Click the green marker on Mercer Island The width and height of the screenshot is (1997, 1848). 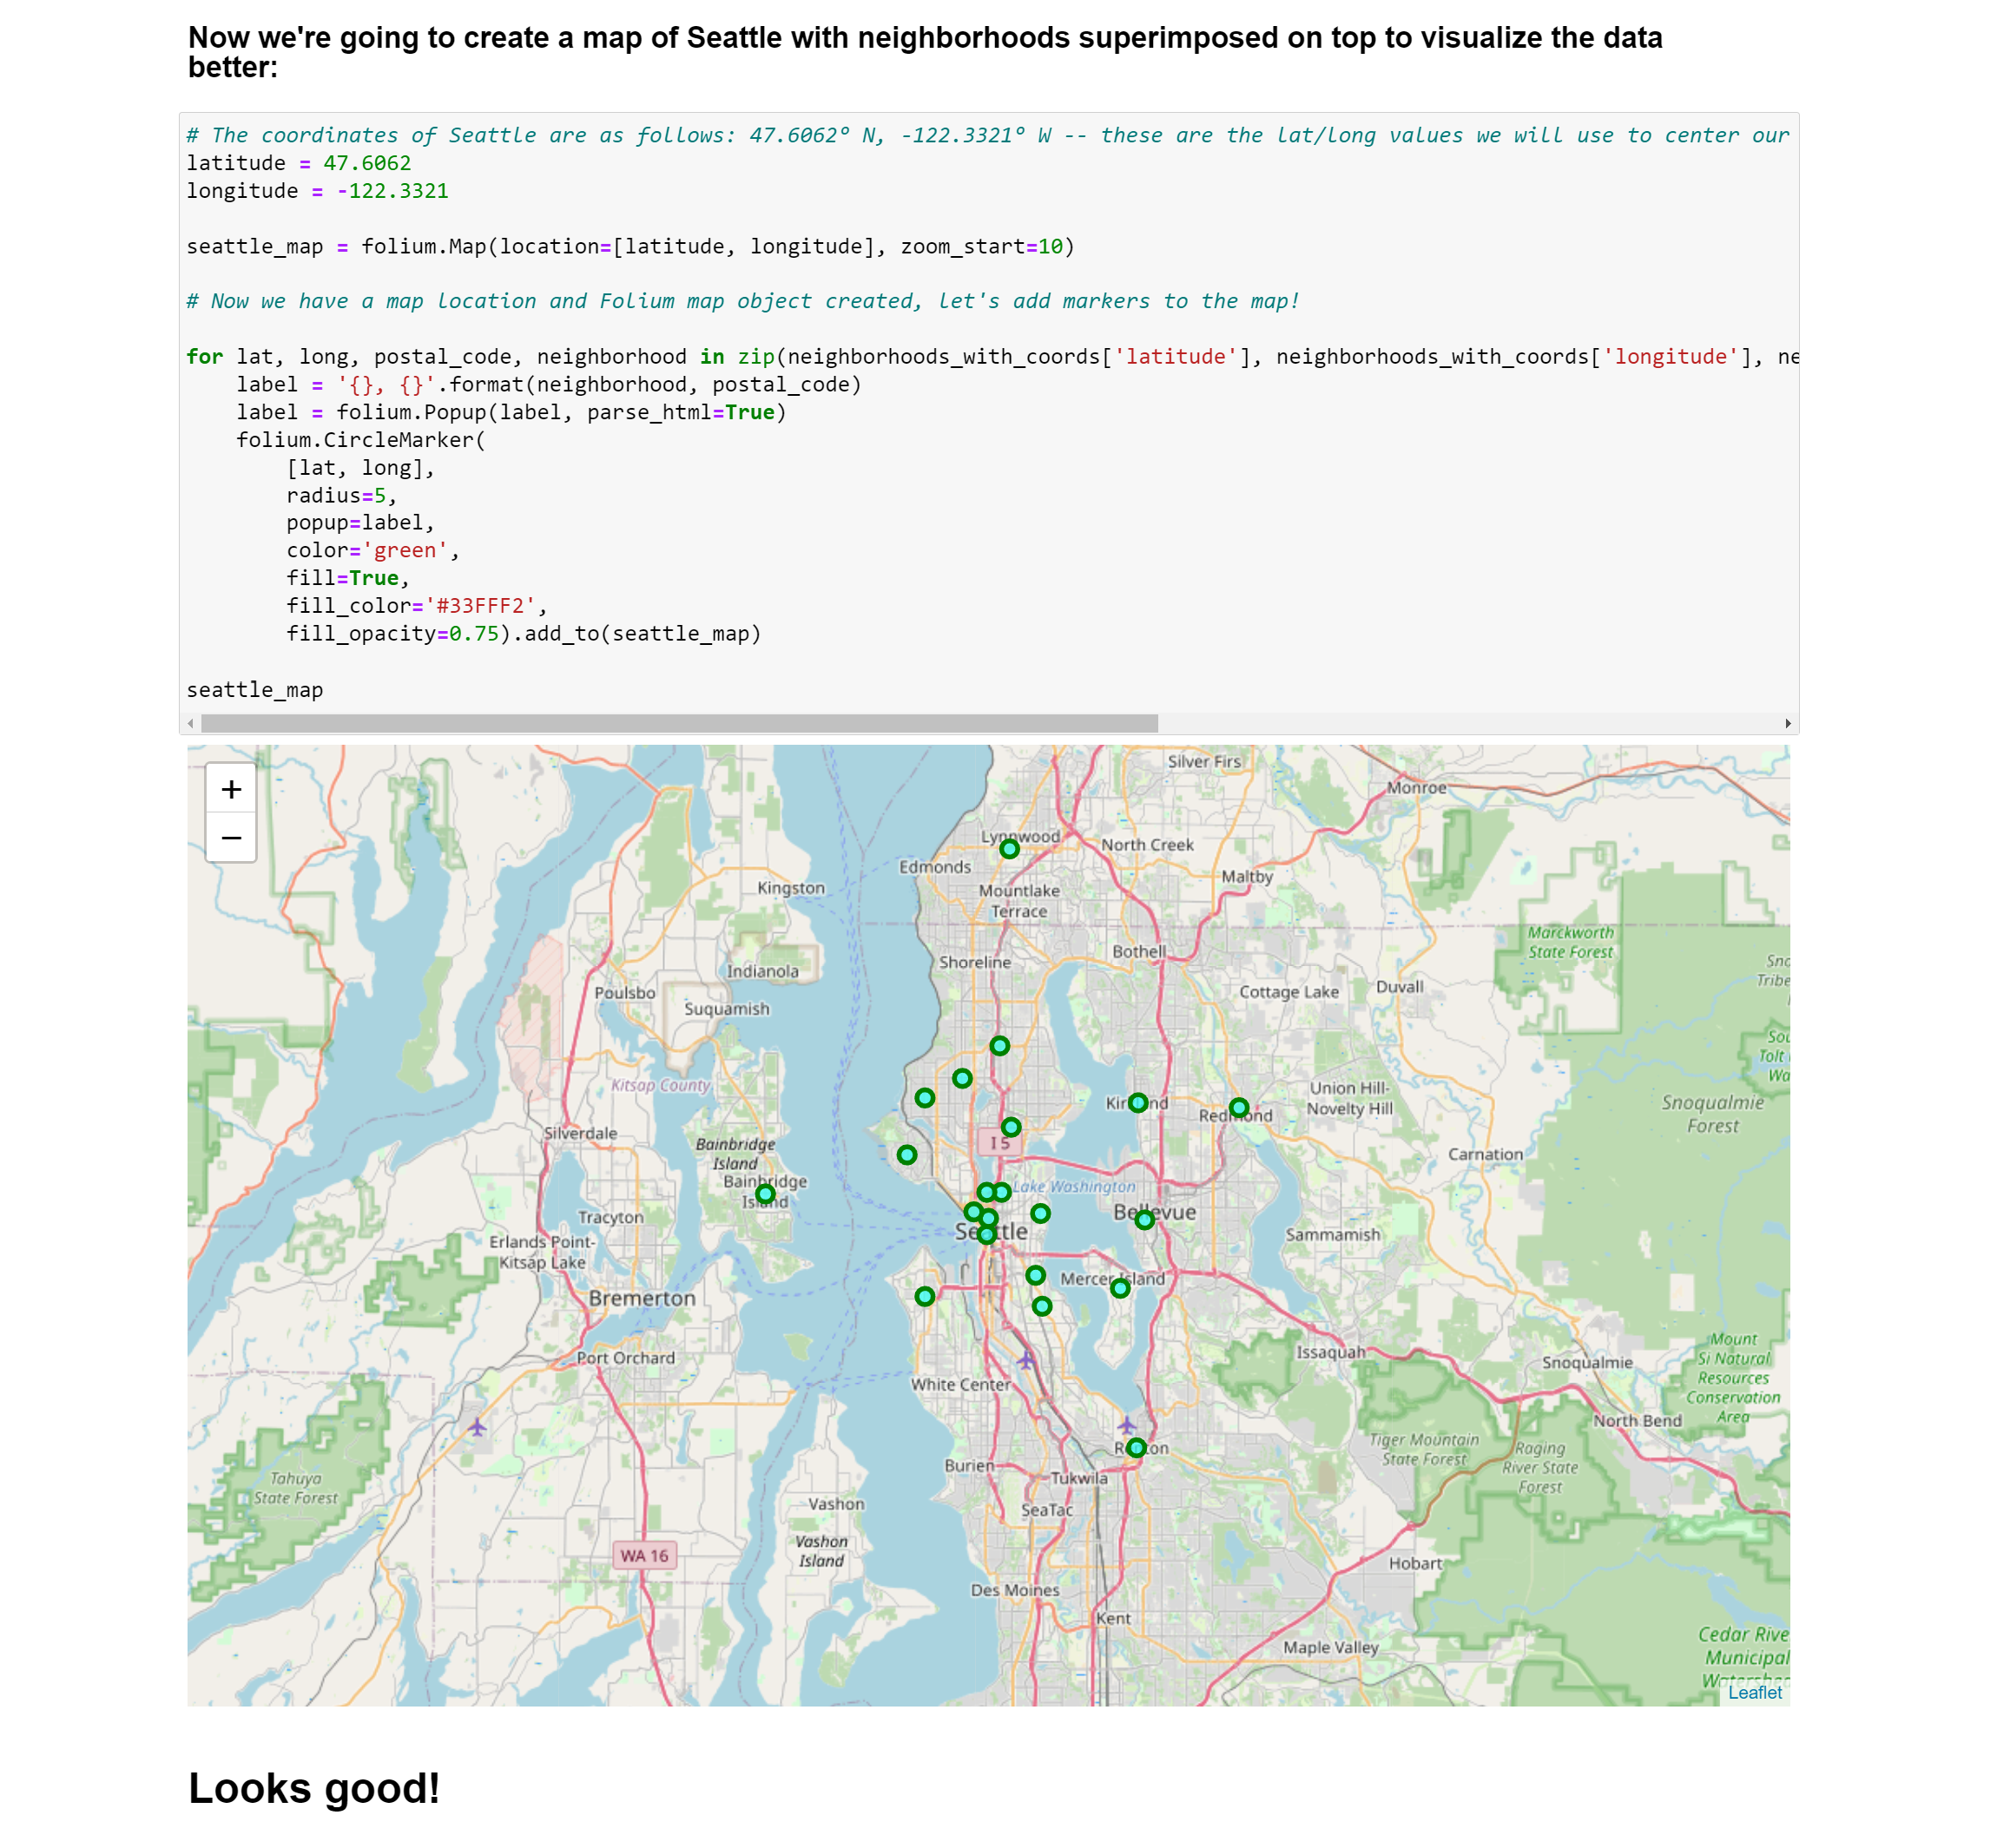1121,1288
